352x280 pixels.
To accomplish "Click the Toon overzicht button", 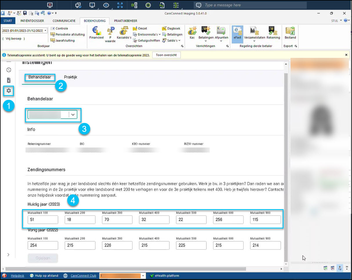I will point(166,55).
